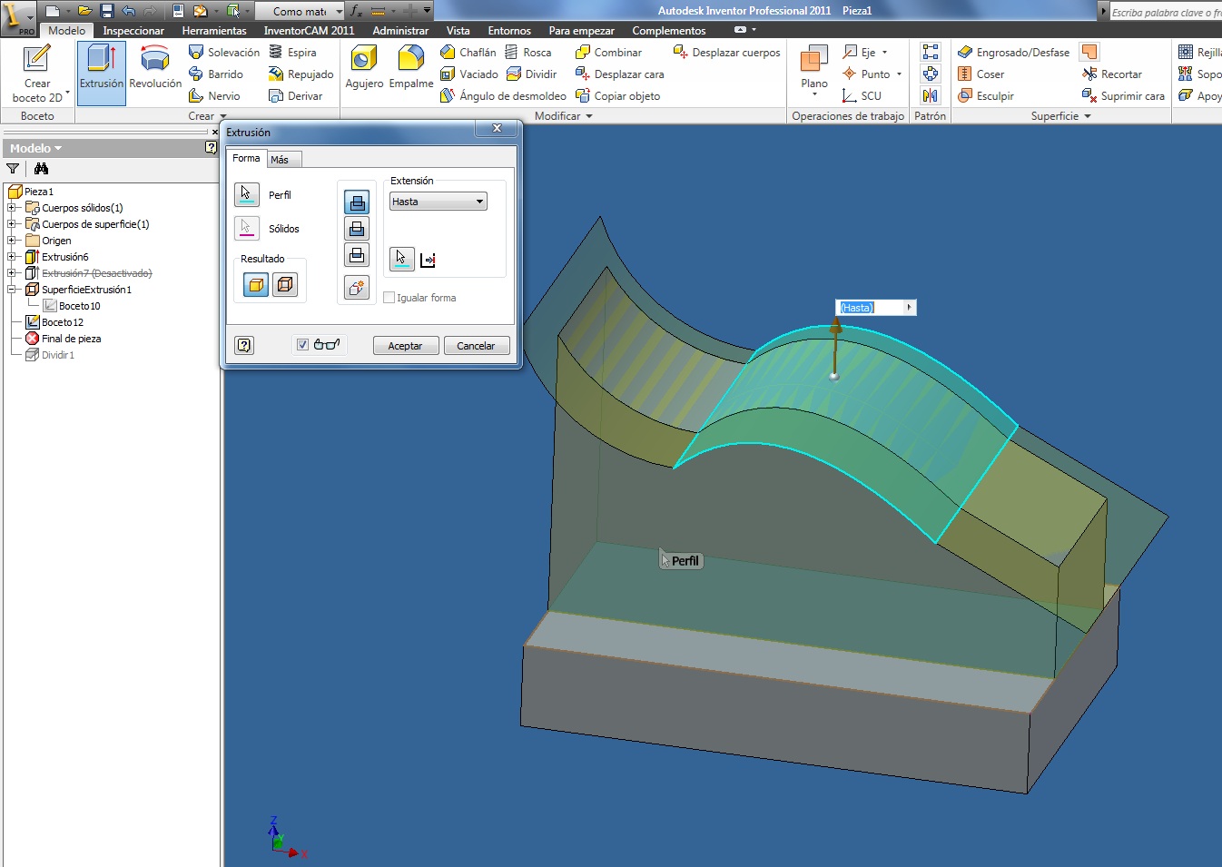Click the Rosca thread tool
1222x867 pixels.
(527, 53)
